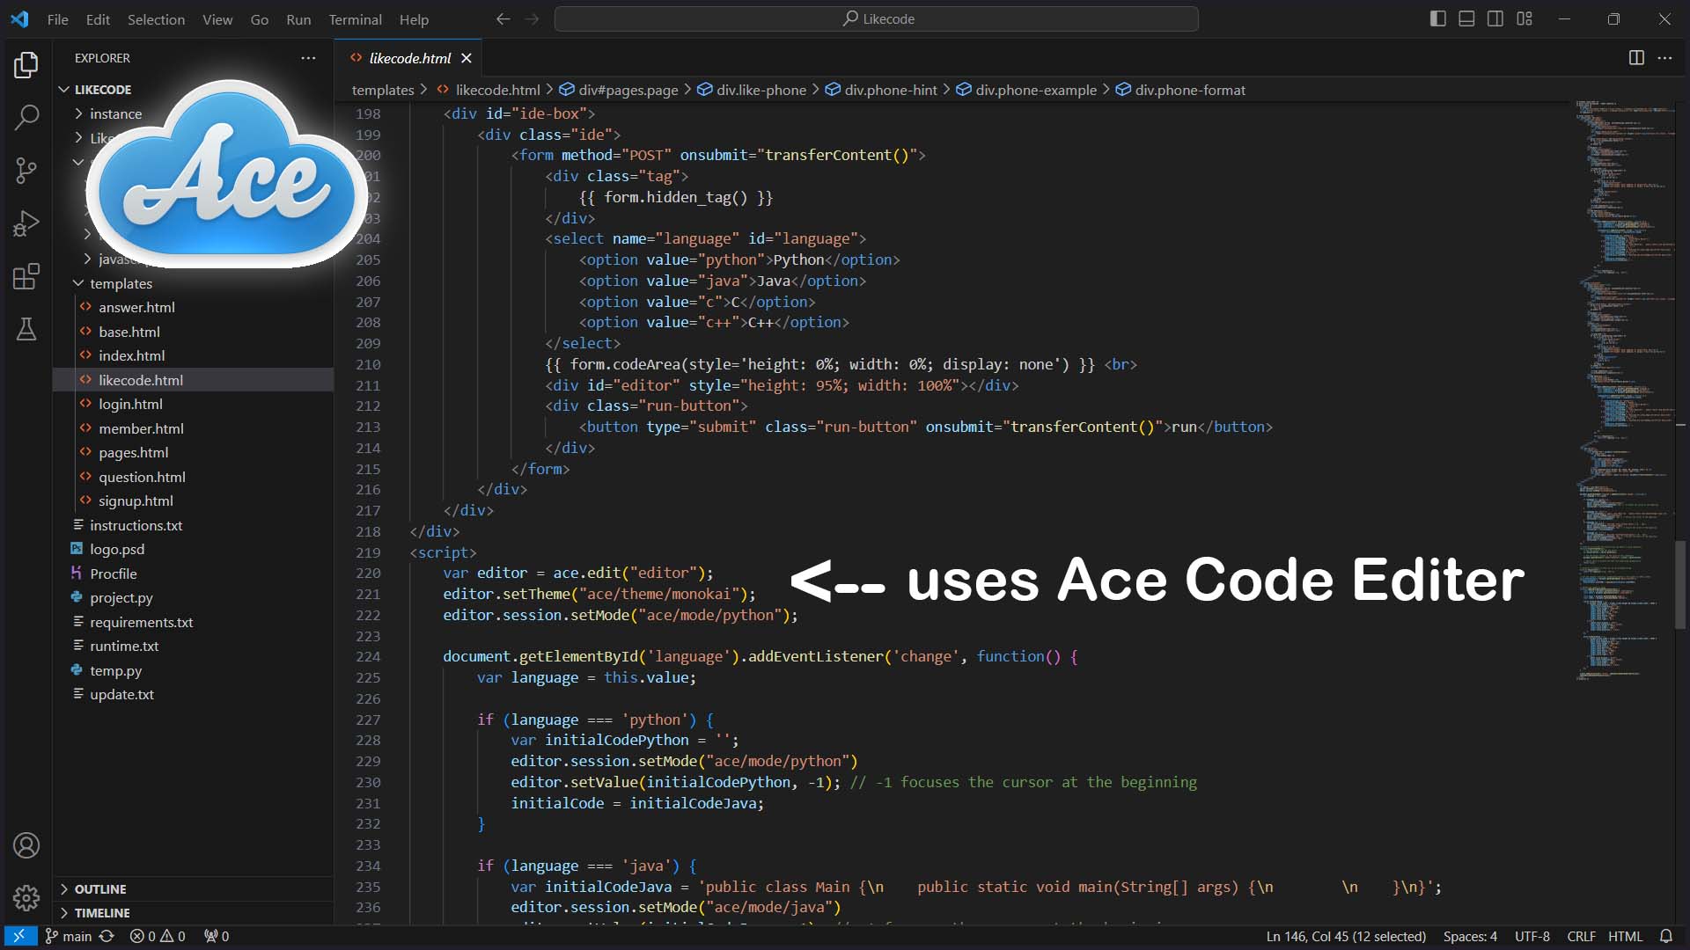Change encoding via UTF-8
The image size is (1690, 950).
pyautogui.click(x=1532, y=936)
